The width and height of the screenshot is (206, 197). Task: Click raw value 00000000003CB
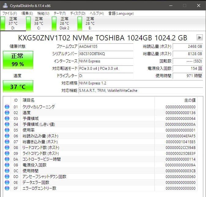pos(181,171)
